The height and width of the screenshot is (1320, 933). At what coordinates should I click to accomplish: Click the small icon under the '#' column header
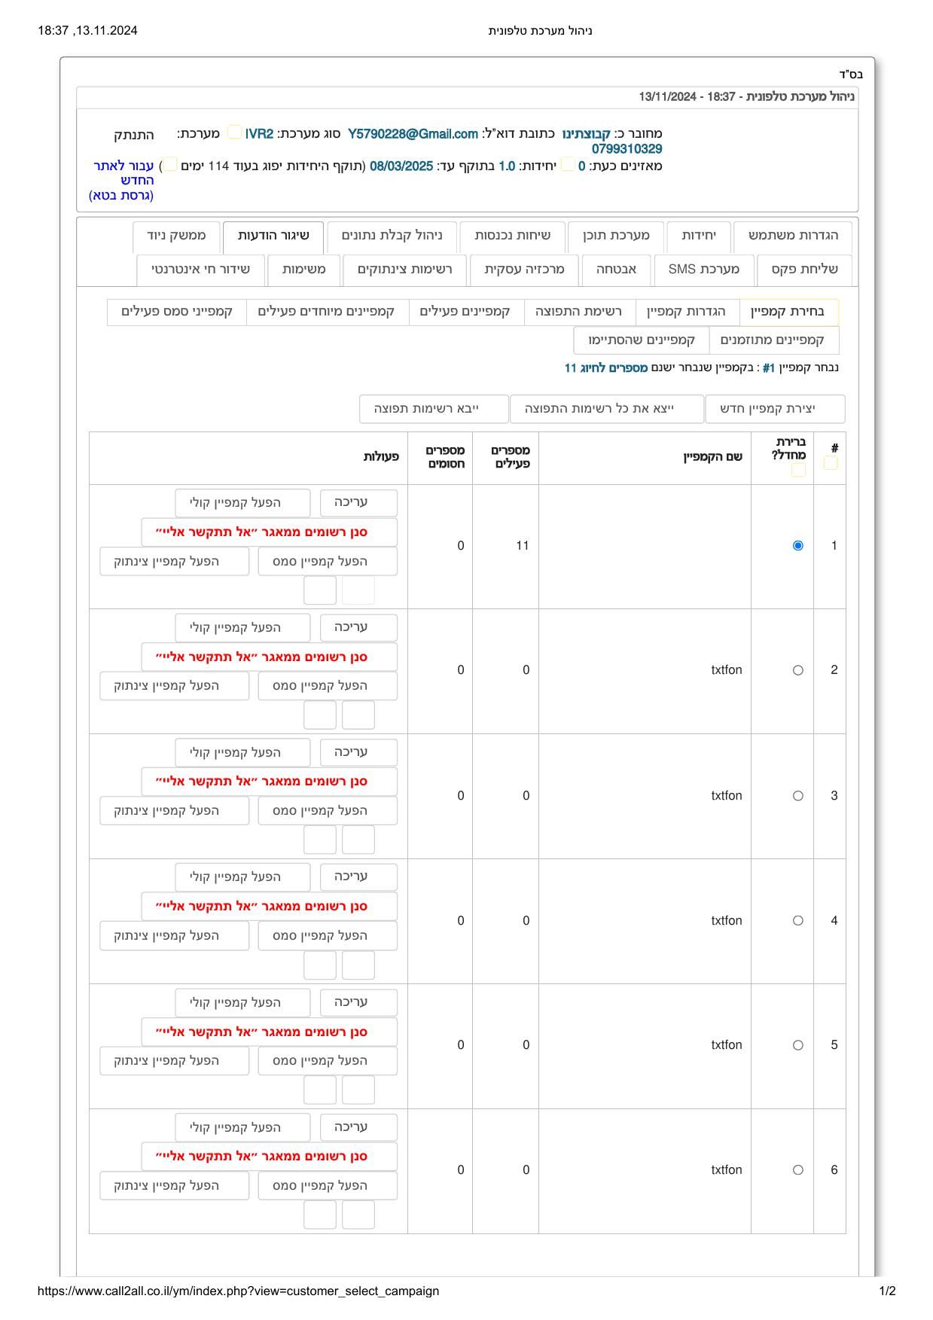pos(830,463)
